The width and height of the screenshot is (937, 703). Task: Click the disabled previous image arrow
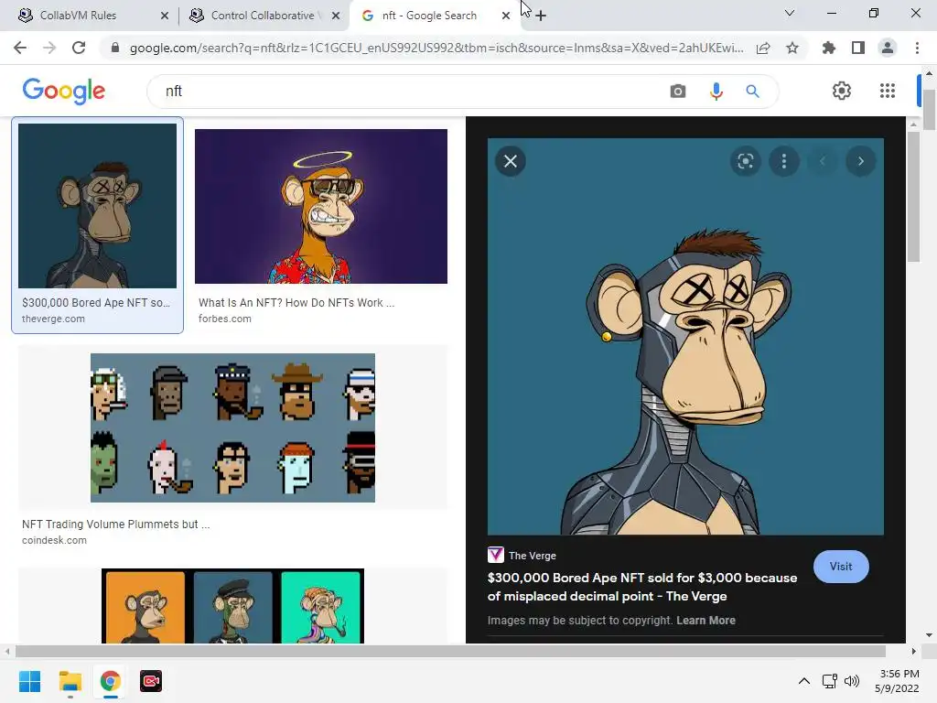click(x=823, y=161)
